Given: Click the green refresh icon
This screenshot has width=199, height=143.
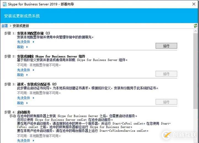Looking at the screenshot, I should (x=195, y=26).
